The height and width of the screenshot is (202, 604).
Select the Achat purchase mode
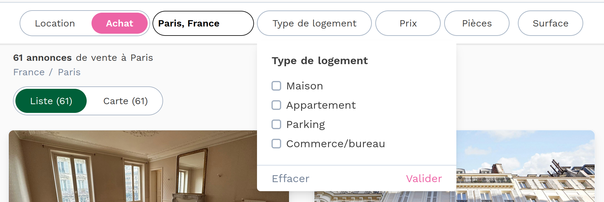[x=120, y=23]
